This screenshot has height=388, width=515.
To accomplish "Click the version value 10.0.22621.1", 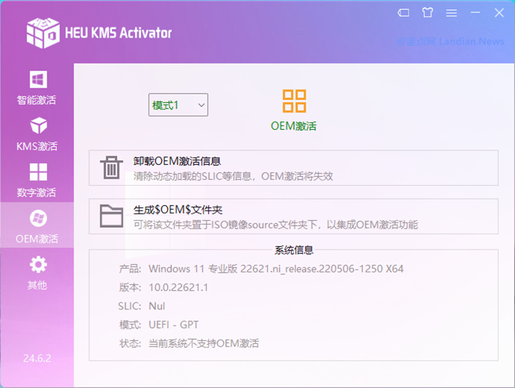I will 178,287.
